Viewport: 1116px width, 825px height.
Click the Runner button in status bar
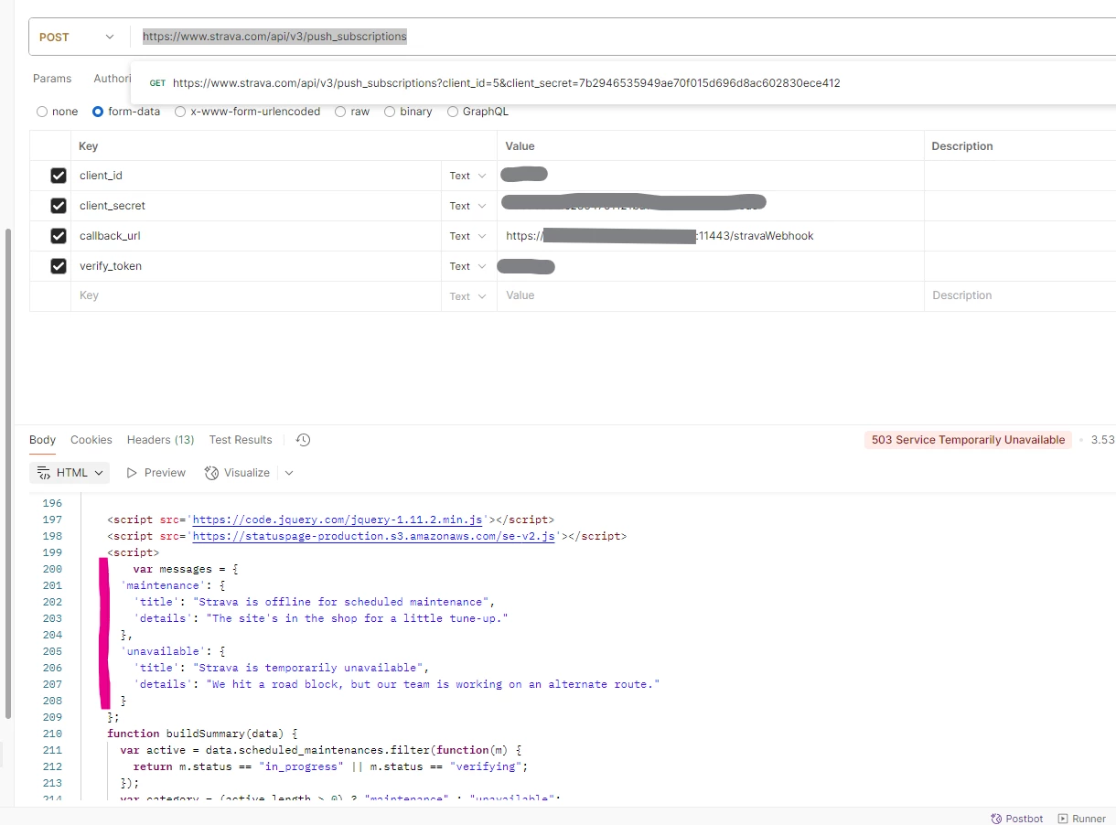click(1082, 819)
